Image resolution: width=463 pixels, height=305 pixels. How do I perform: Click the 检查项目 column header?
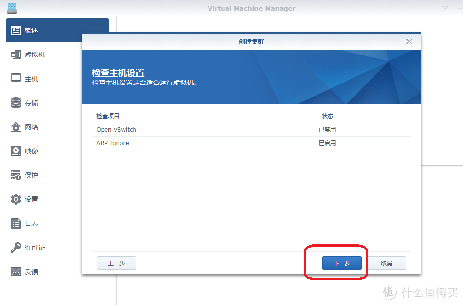pos(172,116)
